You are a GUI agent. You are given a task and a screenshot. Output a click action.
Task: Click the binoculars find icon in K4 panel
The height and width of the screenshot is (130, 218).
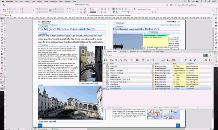[x=190, y=60]
